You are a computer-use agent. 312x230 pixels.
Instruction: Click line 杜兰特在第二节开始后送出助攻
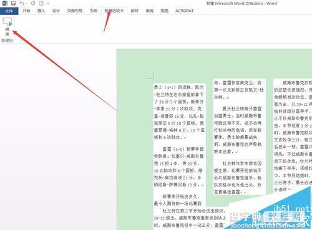193,211
